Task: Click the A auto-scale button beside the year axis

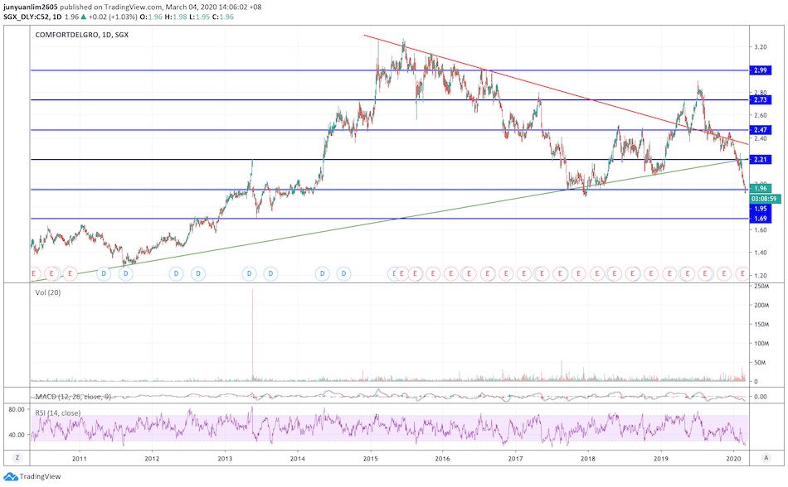Action: [x=766, y=457]
